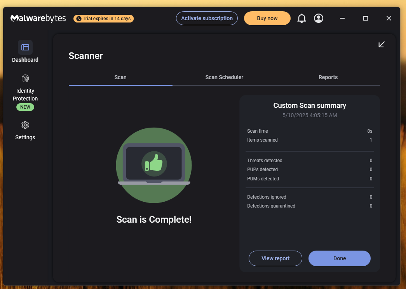Click the Buy now button
Screen dimensions: 406x289
pos(267,18)
